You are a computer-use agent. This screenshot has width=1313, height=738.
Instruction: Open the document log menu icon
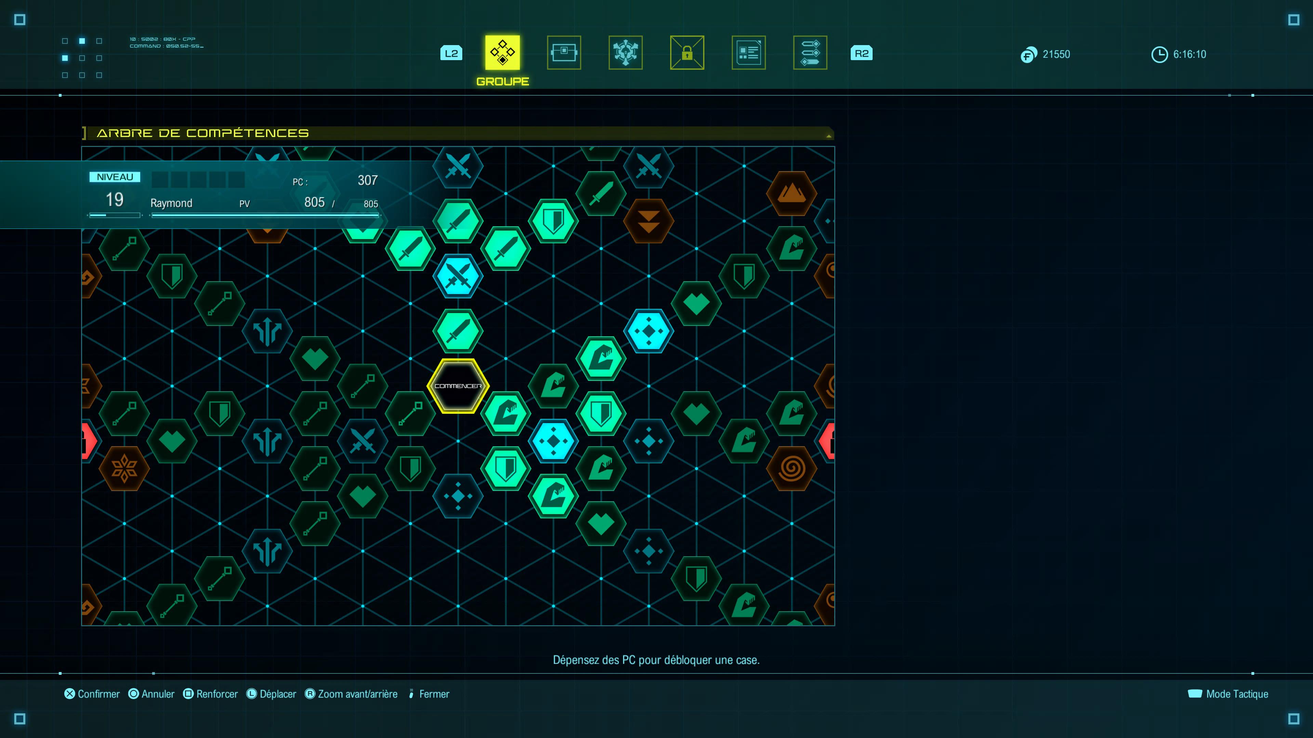748,53
